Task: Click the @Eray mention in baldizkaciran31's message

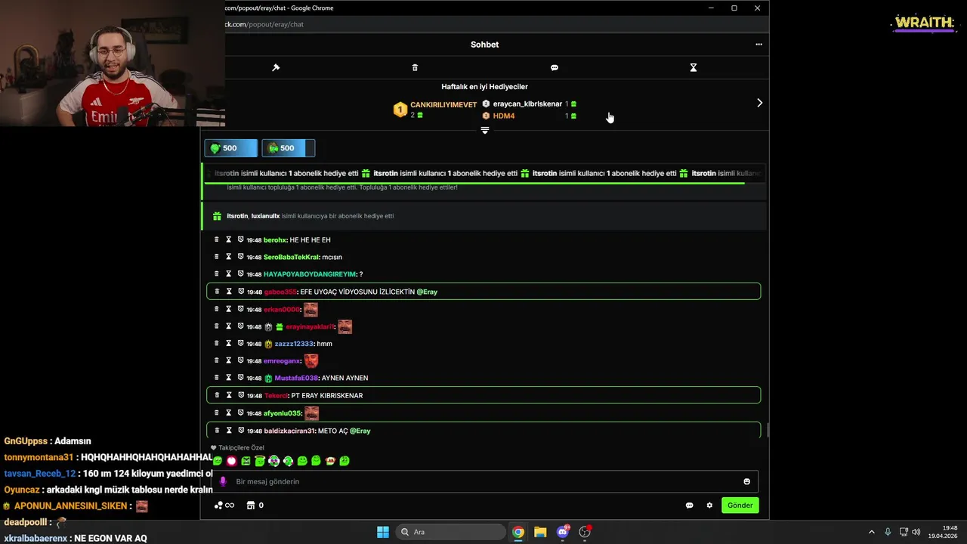Action: click(x=360, y=431)
